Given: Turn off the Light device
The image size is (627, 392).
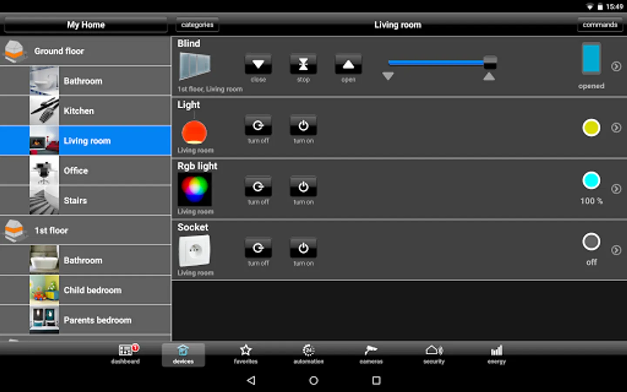Looking at the screenshot, I should coord(258,126).
